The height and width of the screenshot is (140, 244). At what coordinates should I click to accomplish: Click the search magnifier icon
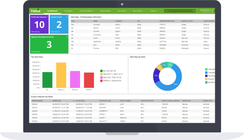(194, 11)
